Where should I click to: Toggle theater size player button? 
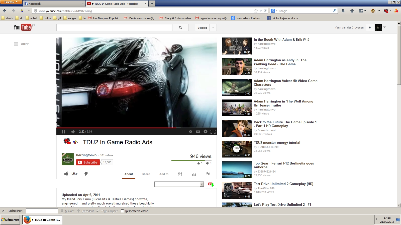point(198,131)
